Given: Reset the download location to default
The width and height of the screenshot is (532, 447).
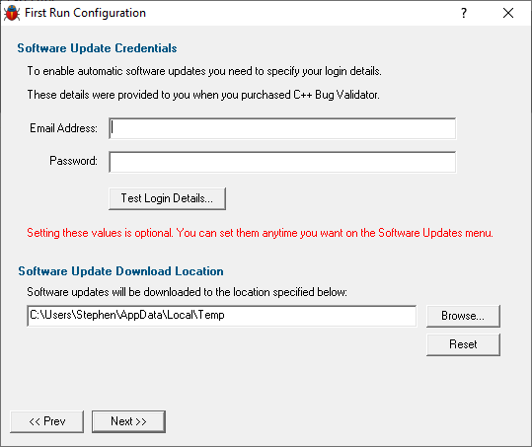Looking at the screenshot, I should [463, 344].
